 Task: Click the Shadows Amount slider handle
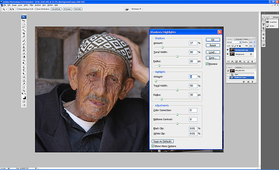point(162,47)
